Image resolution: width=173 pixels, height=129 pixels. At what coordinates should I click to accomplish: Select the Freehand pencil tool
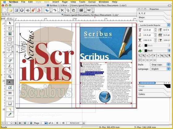pyautogui.click(x=10, y=66)
